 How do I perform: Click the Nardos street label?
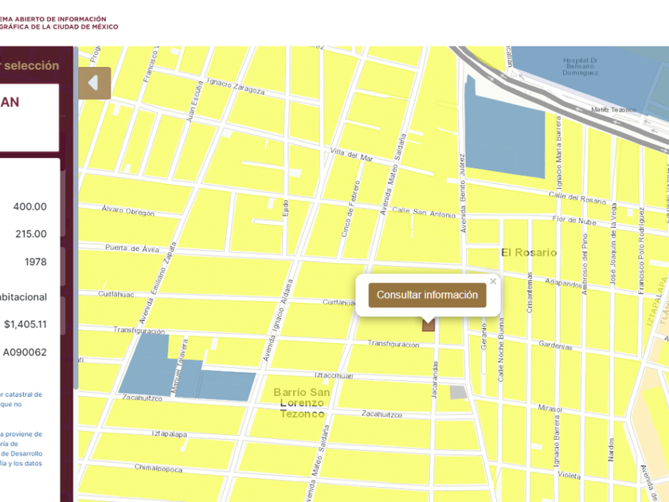(x=610, y=449)
